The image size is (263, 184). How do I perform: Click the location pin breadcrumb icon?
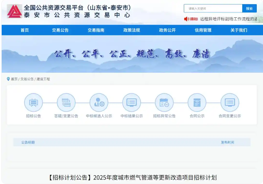click(x=8, y=79)
